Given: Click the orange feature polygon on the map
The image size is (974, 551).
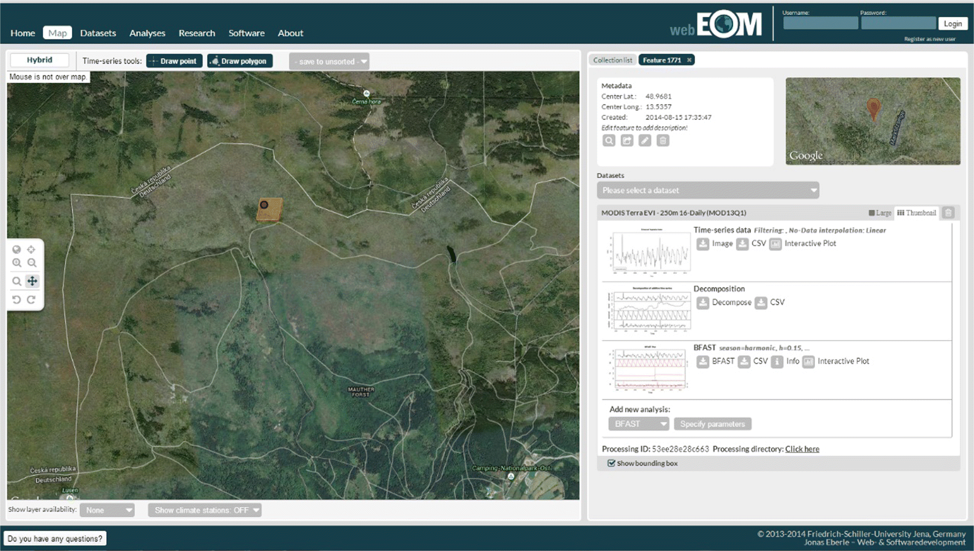Looking at the screenshot, I should click(x=270, y=210).
